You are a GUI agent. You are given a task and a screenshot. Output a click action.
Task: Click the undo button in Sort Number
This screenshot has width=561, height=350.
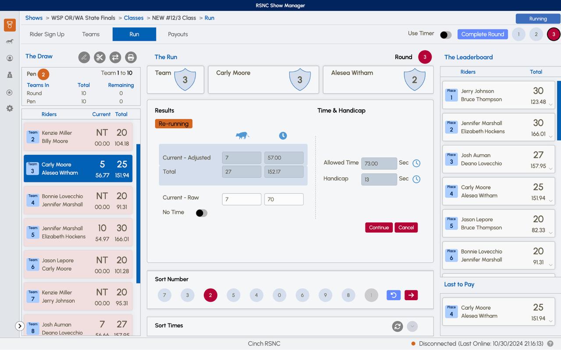click(394, 295)
